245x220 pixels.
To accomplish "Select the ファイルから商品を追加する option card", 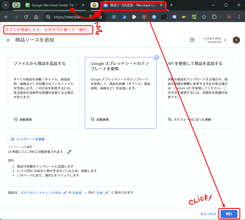I will [44, 93].
